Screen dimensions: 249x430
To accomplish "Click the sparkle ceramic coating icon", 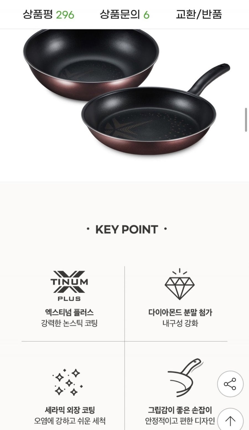I will [x=68, y=382].
